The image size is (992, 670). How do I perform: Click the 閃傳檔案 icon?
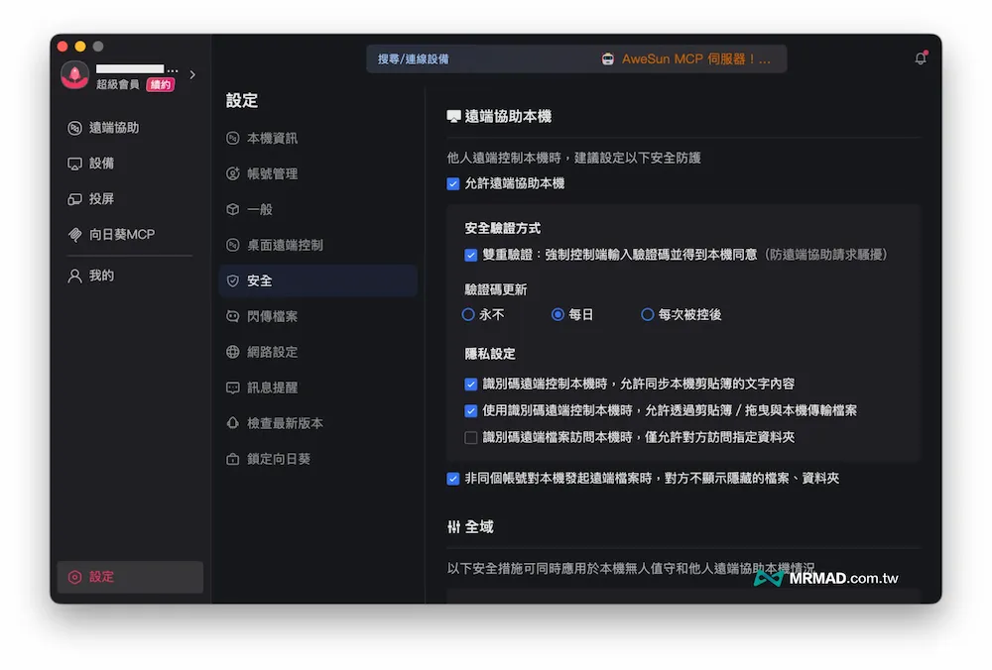[x=233, y=316]
